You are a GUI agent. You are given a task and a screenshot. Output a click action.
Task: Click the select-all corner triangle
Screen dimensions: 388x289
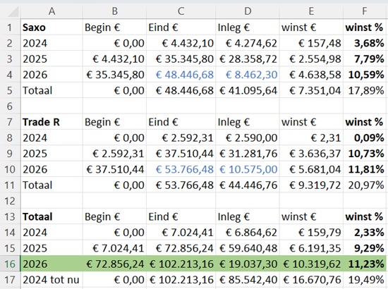[x=11, y=11]
